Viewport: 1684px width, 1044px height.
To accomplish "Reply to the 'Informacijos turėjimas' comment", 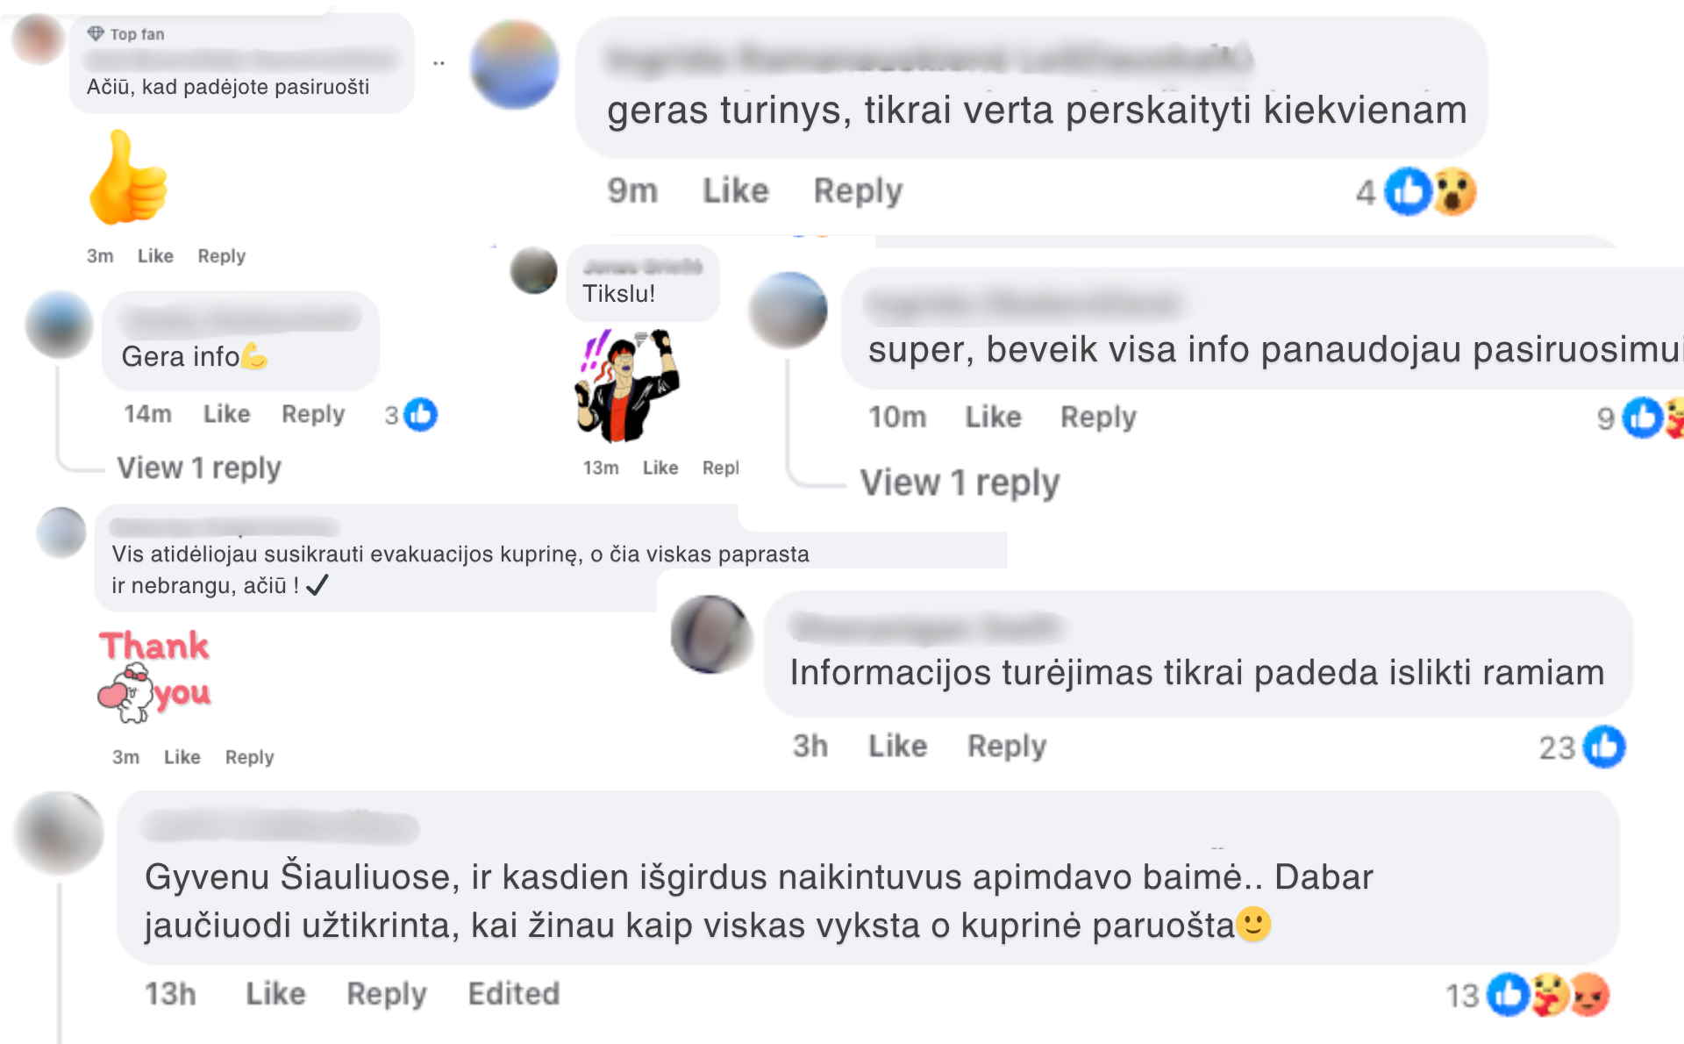I will 1006,746.
